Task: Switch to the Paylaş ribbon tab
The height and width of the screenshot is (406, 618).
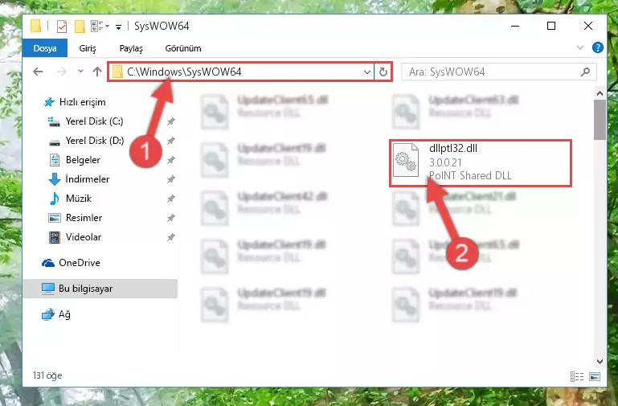Action: [131, 48]
